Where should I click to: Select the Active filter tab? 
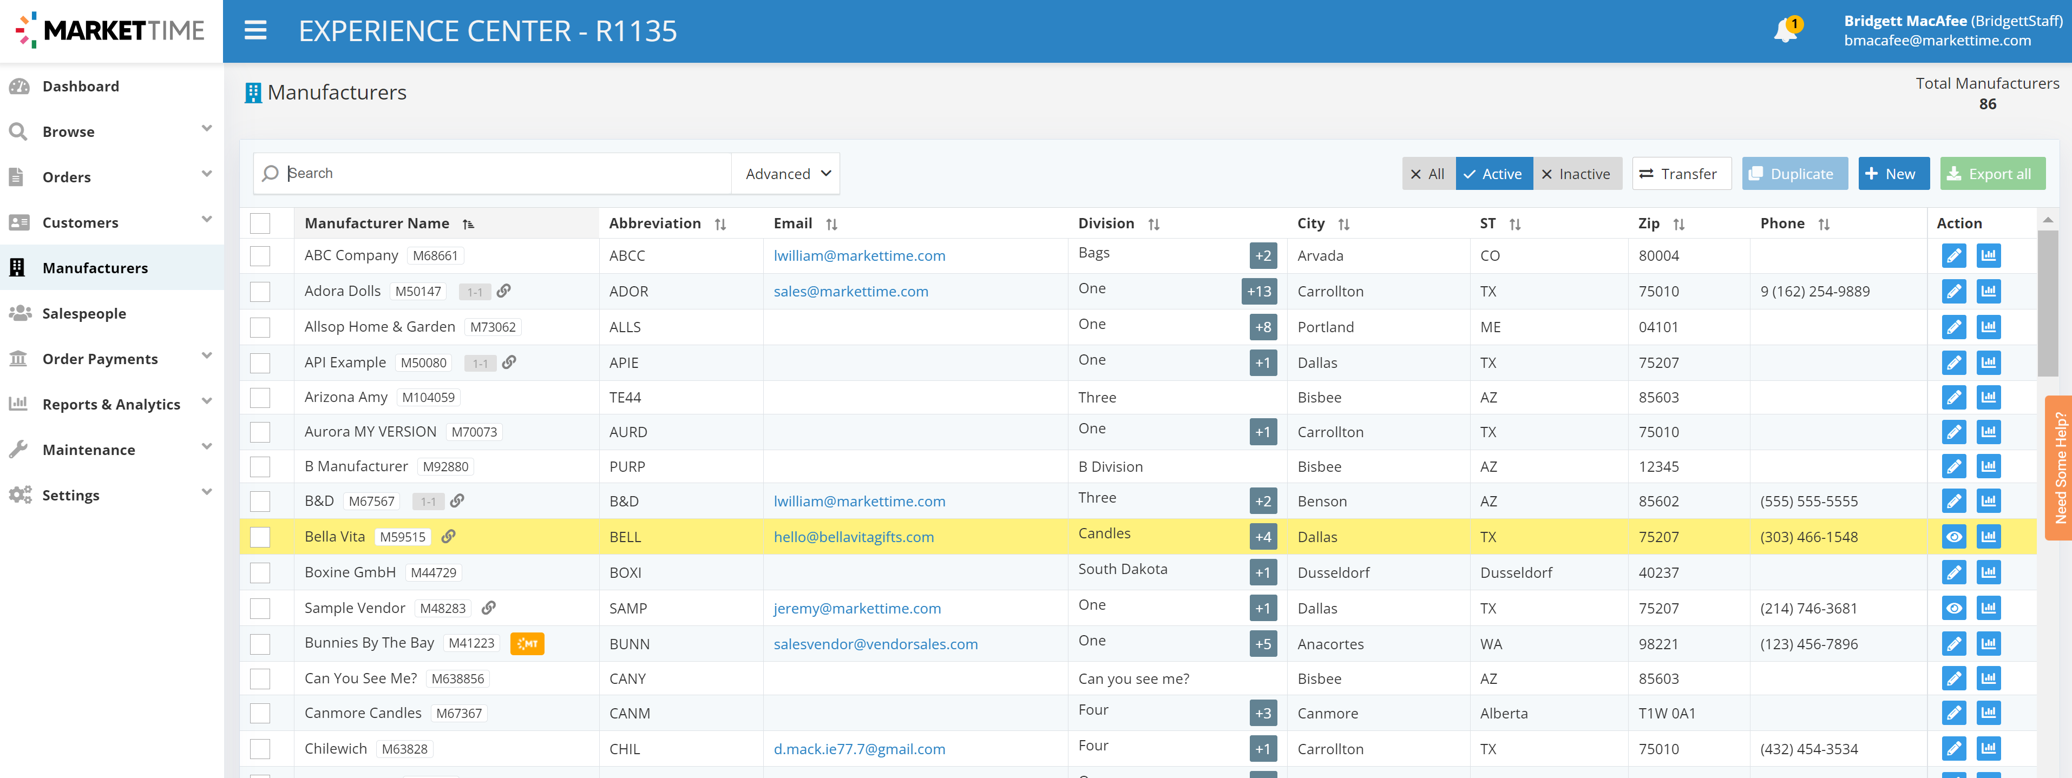pos(1494,174)
